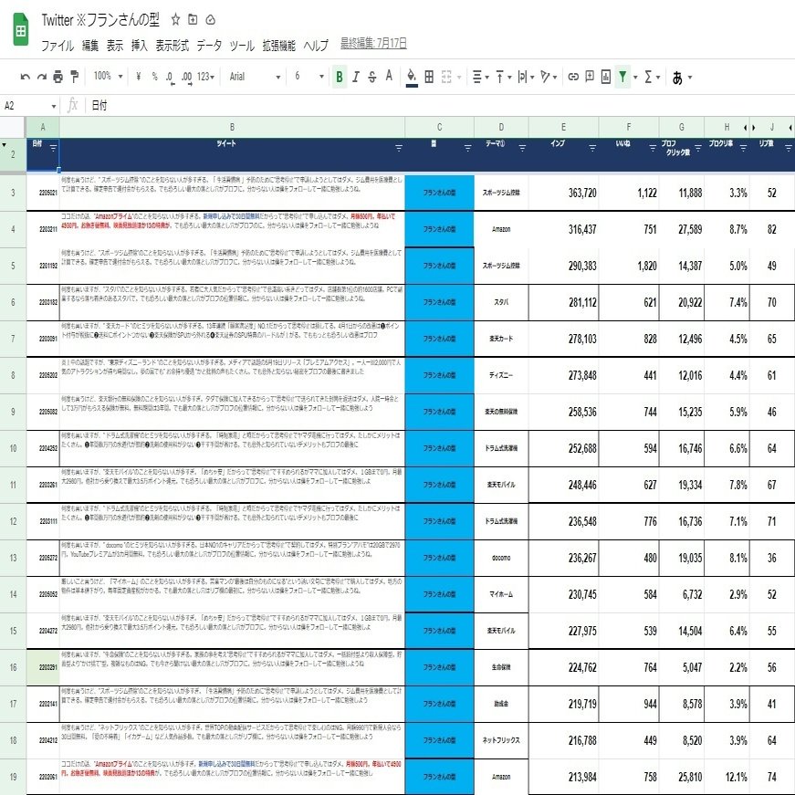Open the ファイル menu
The height and width of the screenshot is (795, 795).
pyautogui.click(x=58, y=46)
